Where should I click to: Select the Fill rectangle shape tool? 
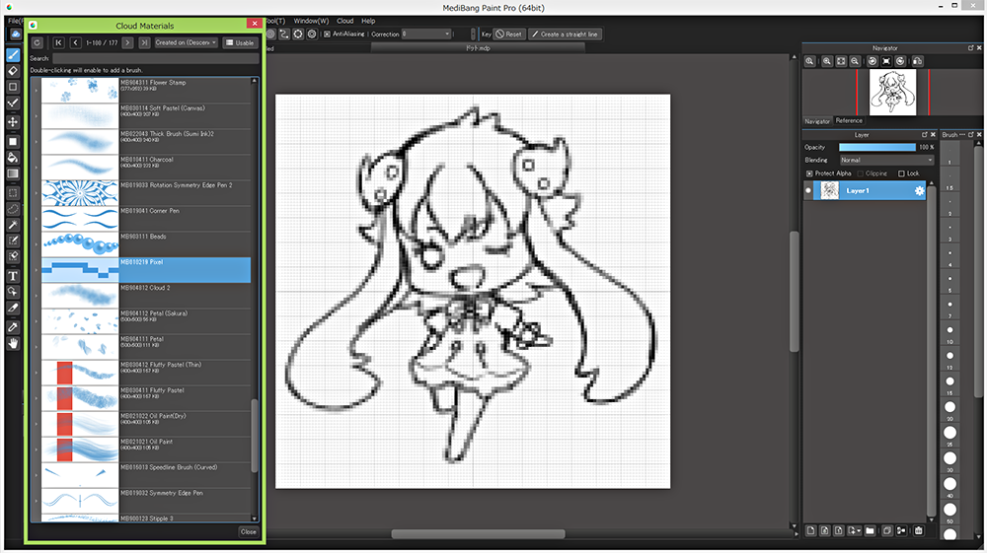13,141
